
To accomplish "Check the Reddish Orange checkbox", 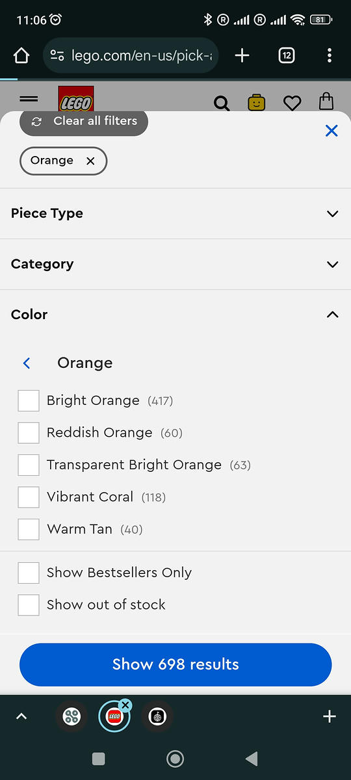I will click(29, 433).
